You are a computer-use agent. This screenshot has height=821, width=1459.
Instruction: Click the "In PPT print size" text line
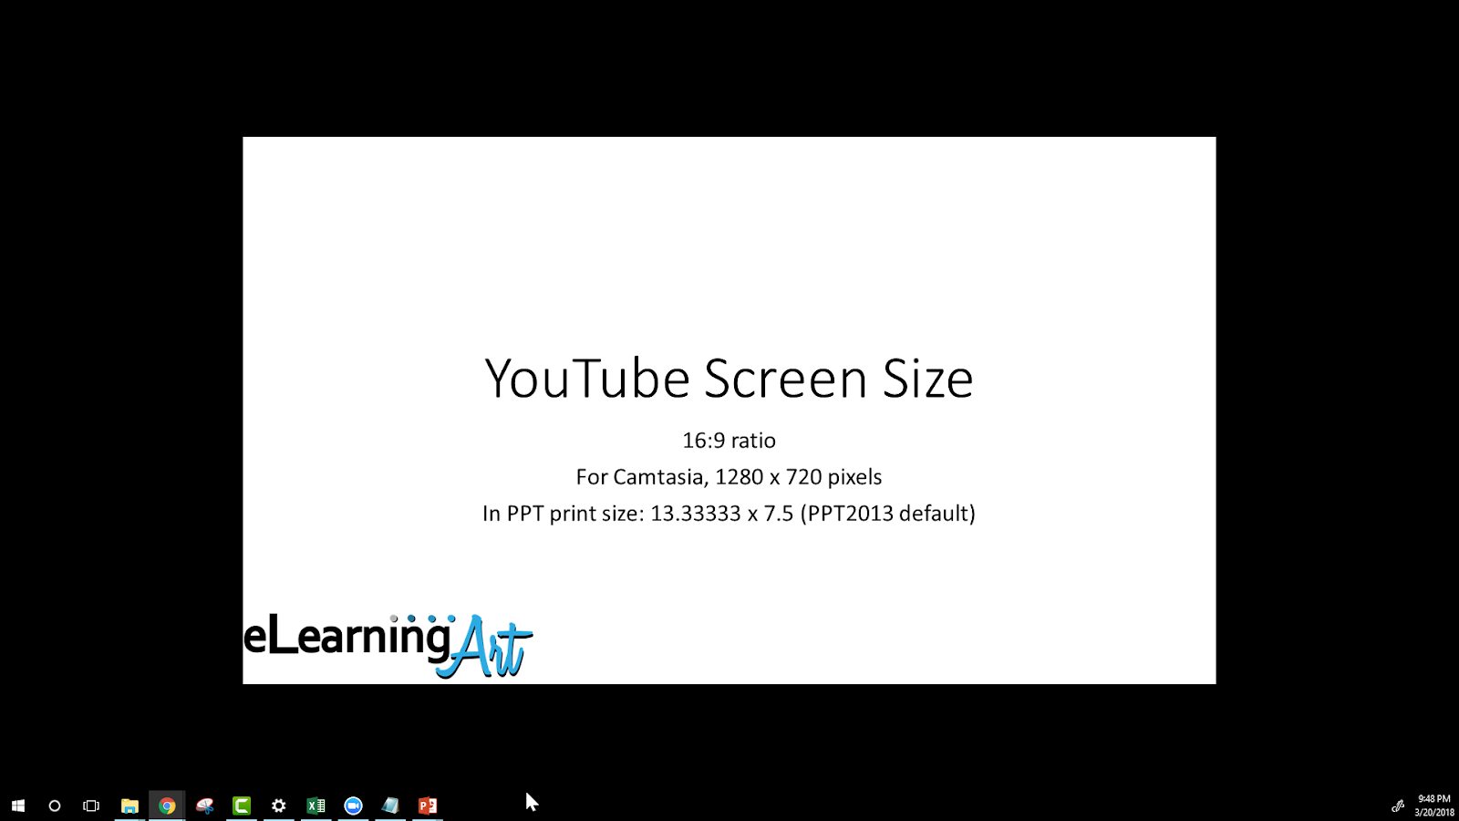(729, 514)
